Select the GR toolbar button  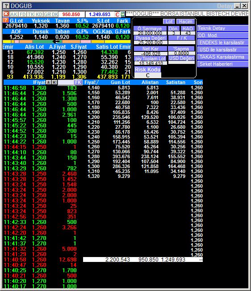pyautogui.click(x=47, y=14)
